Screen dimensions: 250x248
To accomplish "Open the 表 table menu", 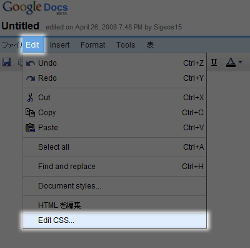I will pos(150,45).
